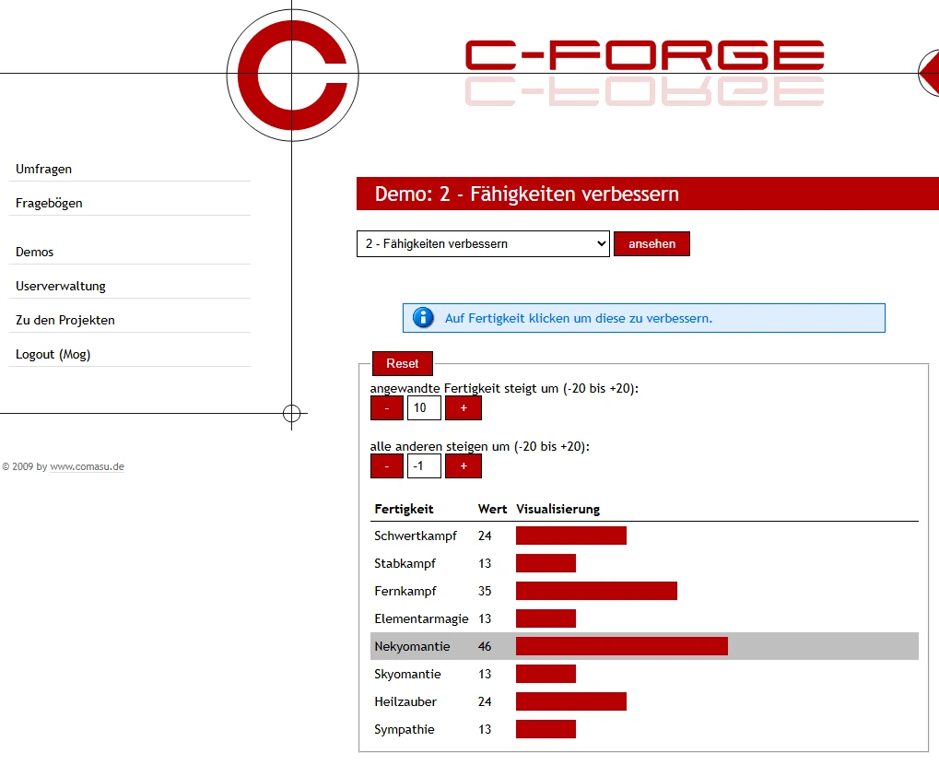Click the Fernkampf red value bar
Image resolution: width=939 pixels, height=777 pixels.
point(596,591)
